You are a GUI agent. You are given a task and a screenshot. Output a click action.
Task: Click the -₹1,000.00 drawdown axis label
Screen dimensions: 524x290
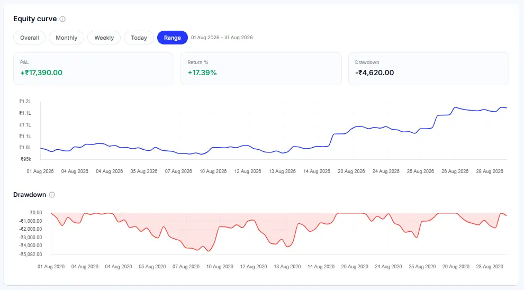[x=31, y=221]
